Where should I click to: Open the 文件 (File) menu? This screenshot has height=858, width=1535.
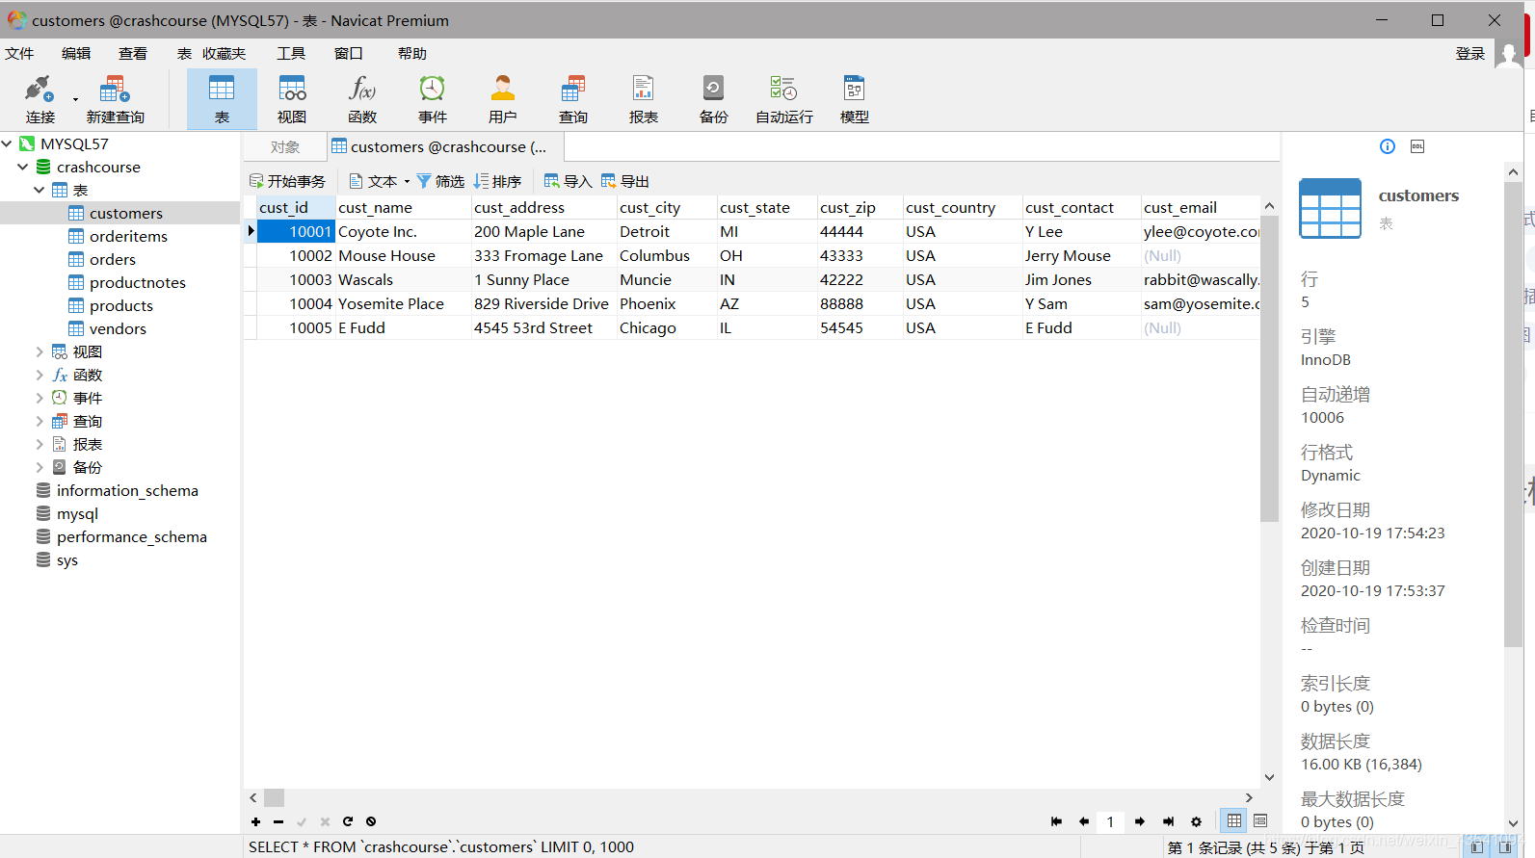19,53
